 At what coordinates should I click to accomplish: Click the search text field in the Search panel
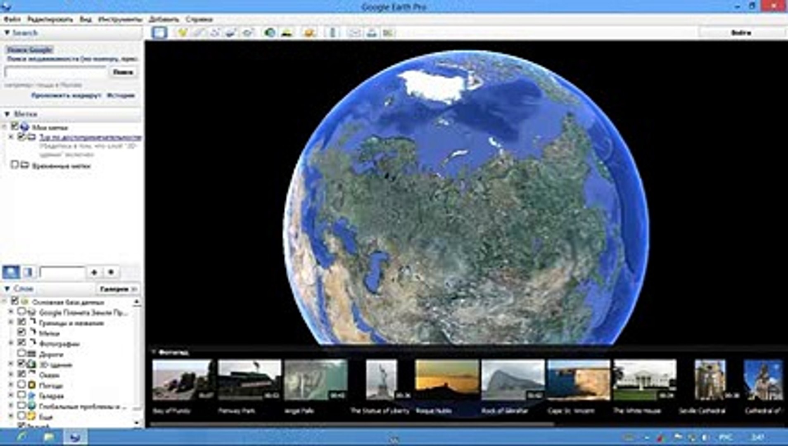[x=56, y=72]
